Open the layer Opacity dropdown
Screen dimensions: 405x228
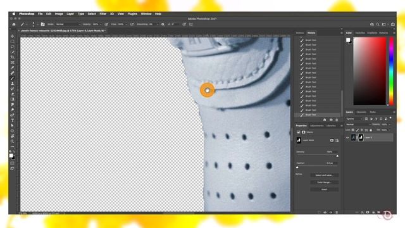(390, 125)
